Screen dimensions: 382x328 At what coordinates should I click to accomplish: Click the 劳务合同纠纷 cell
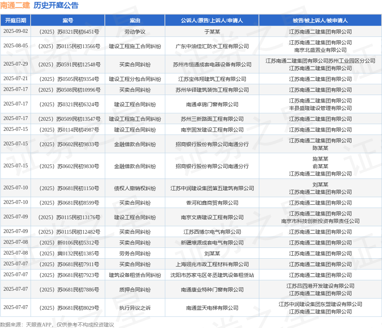tap(135, 253)
